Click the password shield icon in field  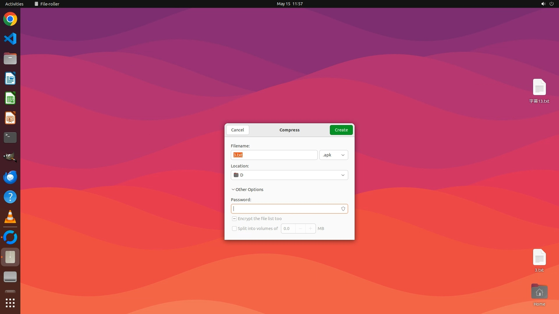(343, 209)
